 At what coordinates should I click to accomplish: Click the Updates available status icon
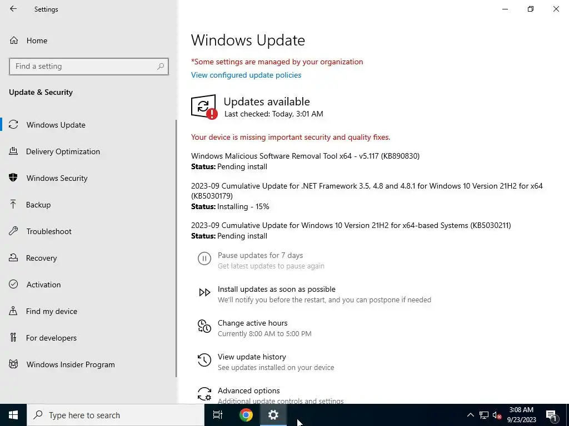[x=204, y=107]
